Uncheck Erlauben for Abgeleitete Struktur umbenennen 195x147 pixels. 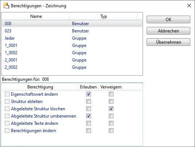pyautogui.click(x=88, y=116)
